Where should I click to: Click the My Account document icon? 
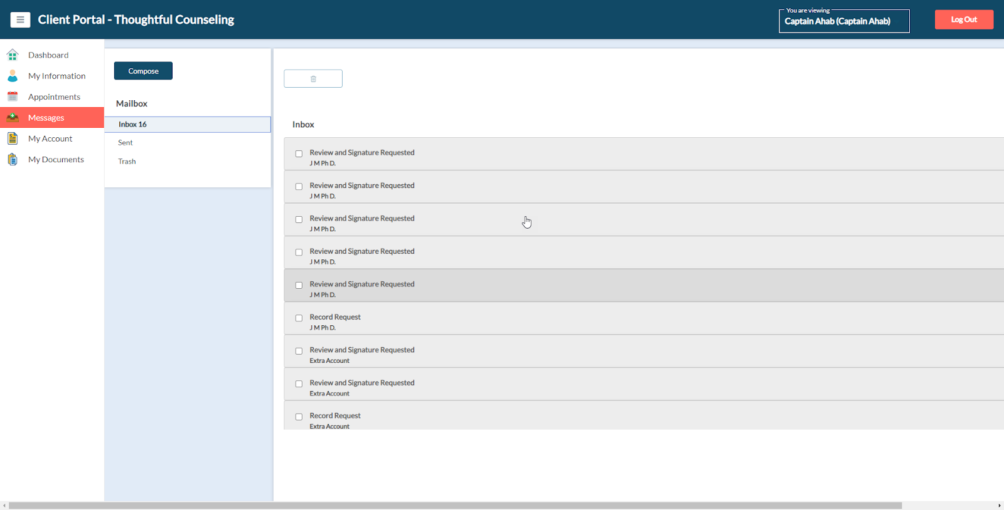click(x=13, y=138)
